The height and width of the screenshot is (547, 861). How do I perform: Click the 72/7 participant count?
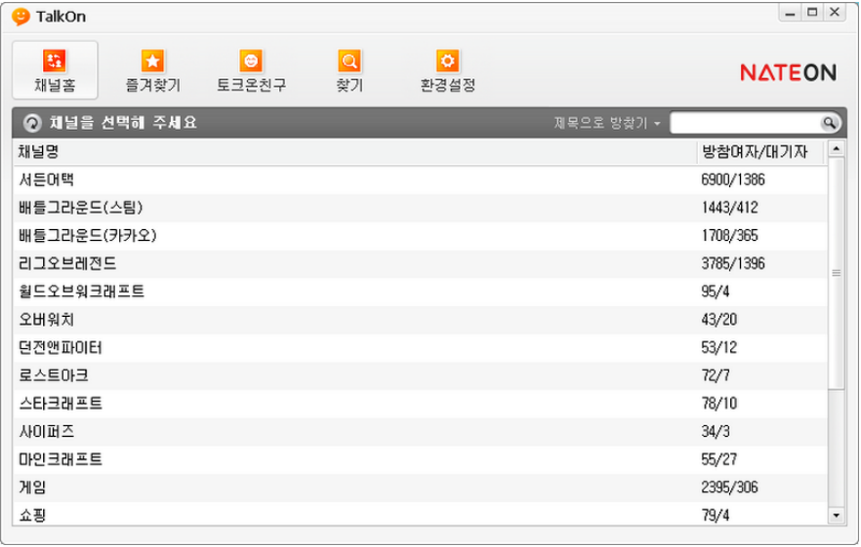click(x=716, y=375)
